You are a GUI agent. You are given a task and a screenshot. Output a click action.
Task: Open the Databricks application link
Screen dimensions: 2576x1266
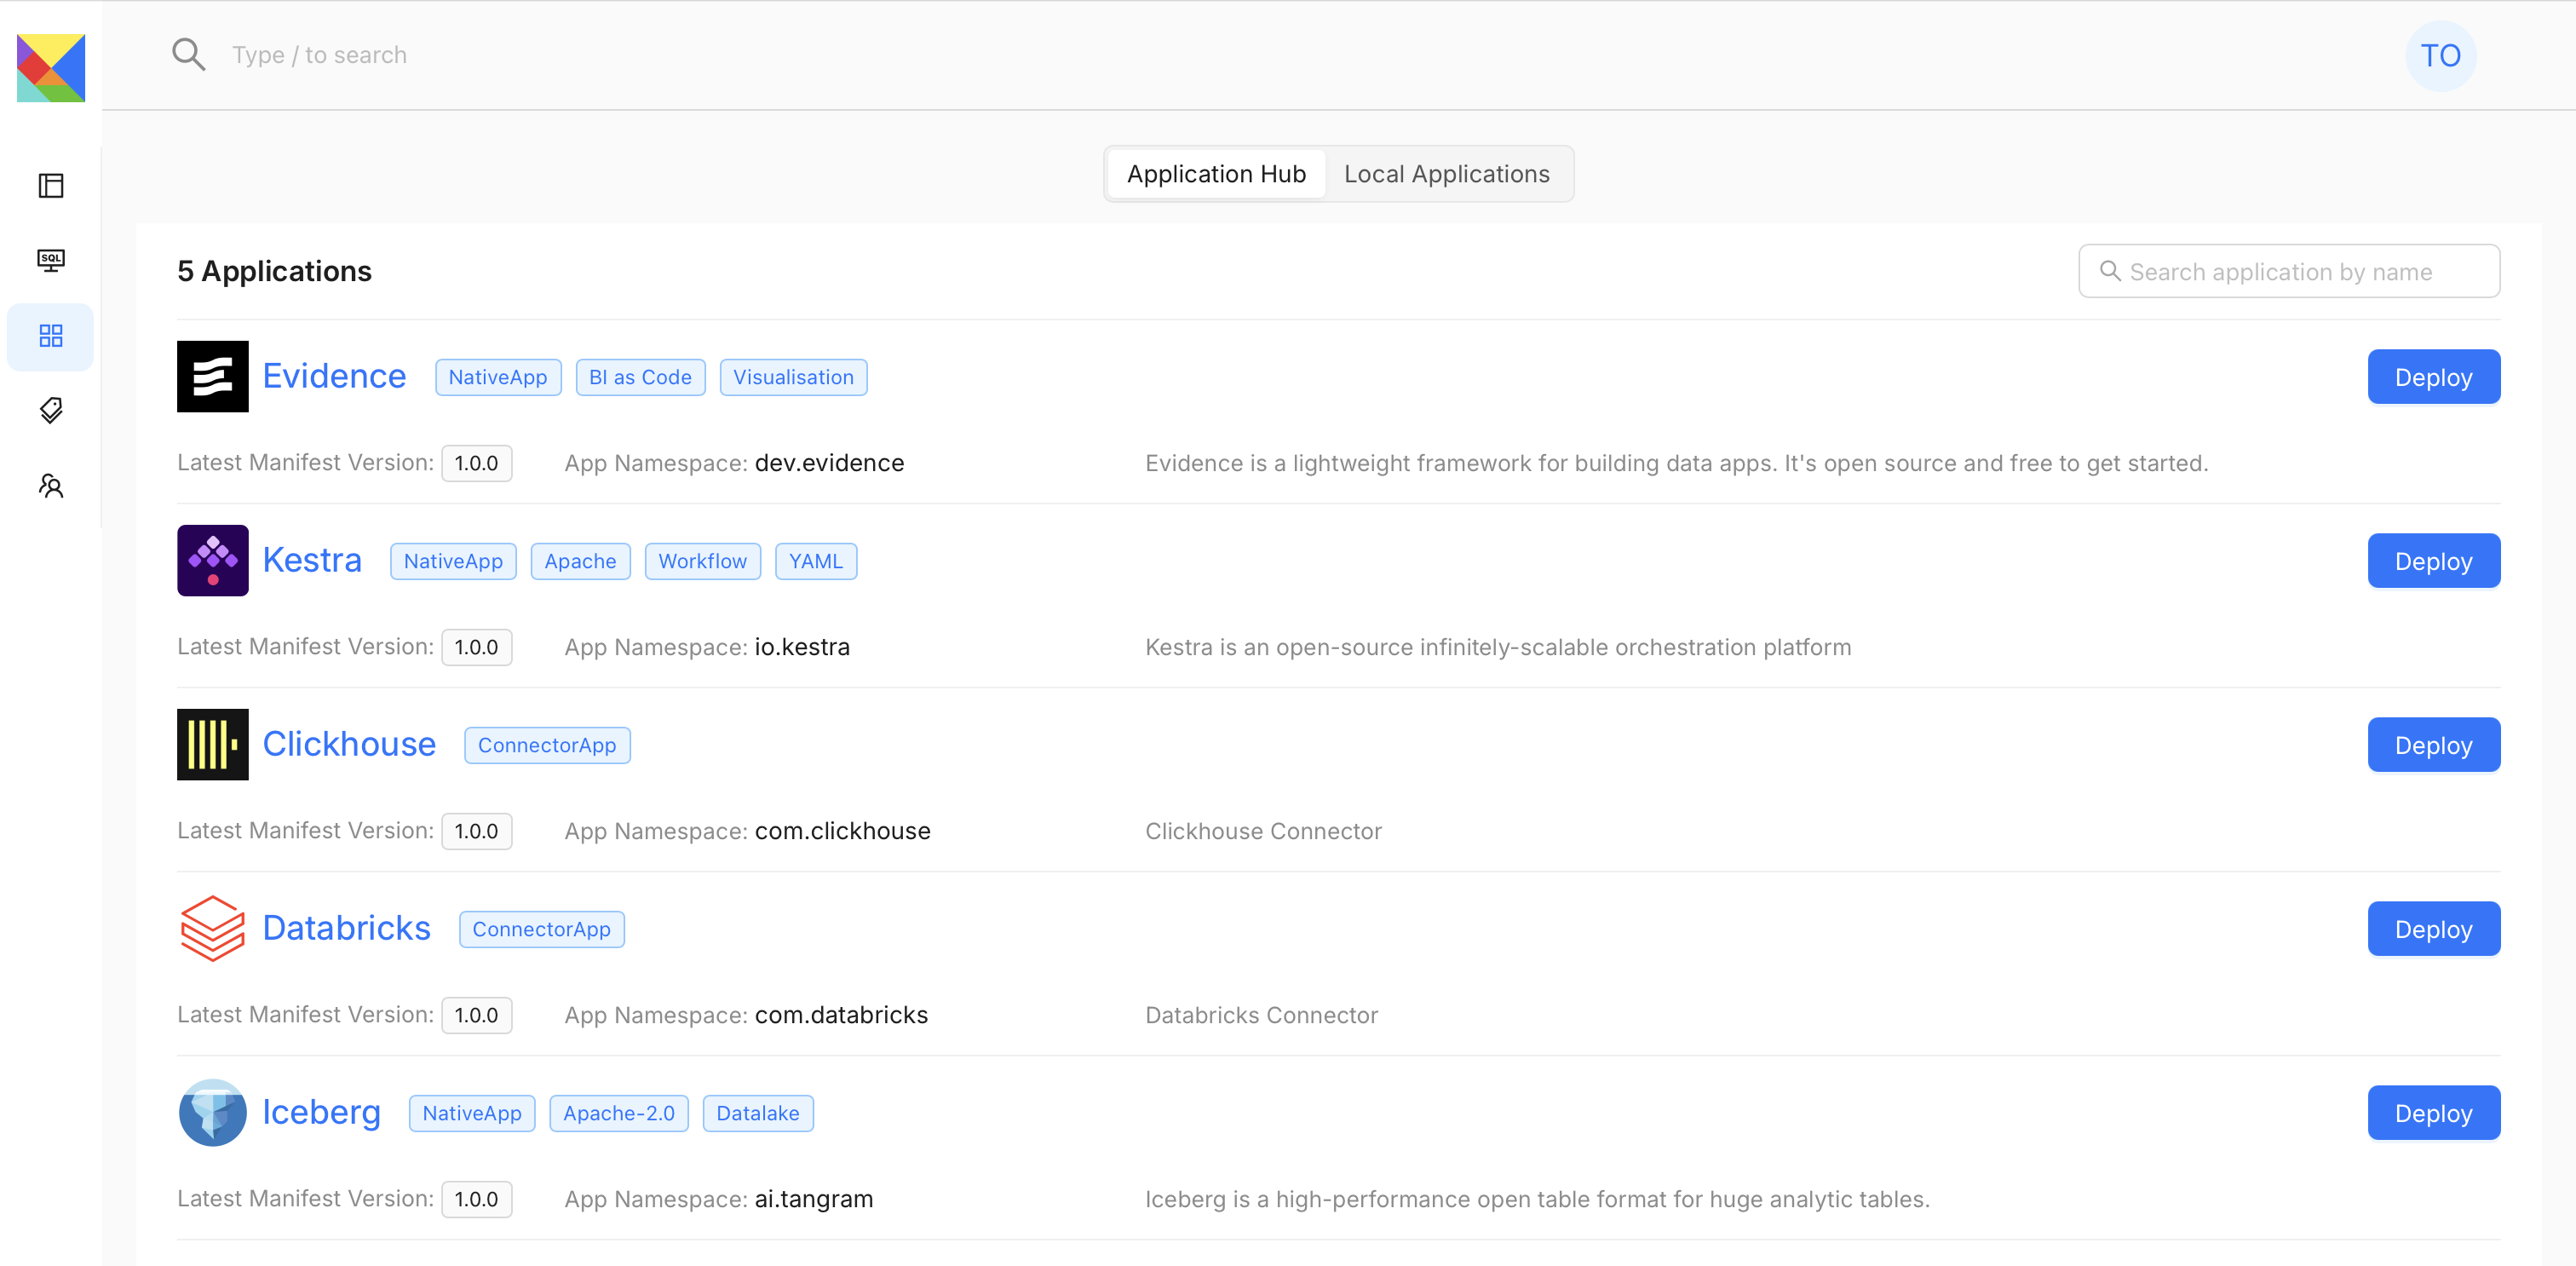[x=346, y=928]
